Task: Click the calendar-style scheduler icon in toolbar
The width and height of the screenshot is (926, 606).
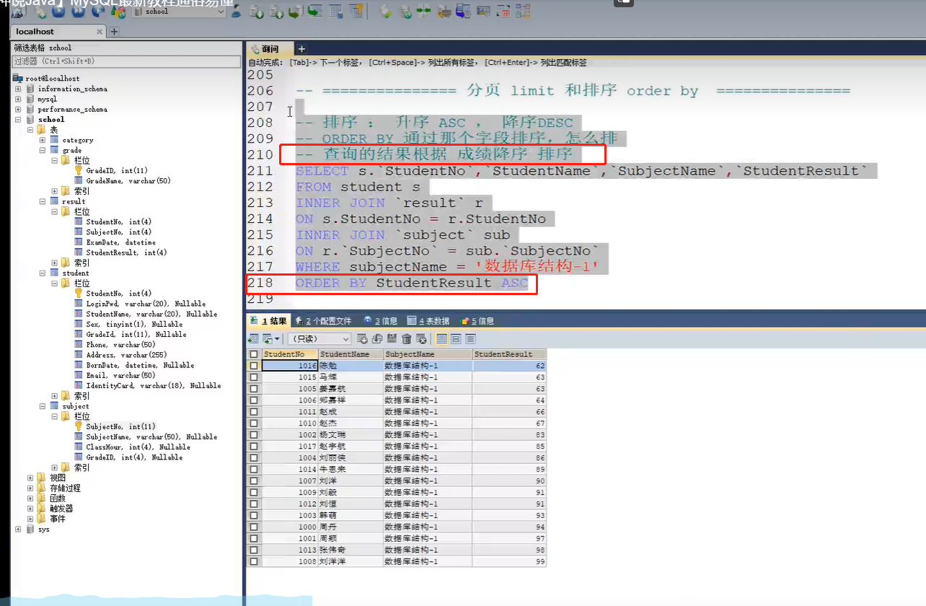Action: click(x=503, y=12)
